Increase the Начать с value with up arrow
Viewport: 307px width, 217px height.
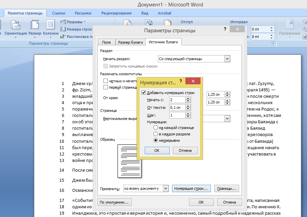(188, 98)
